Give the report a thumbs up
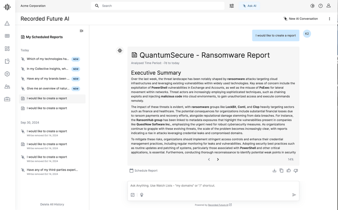 click(x=288, y=171)
